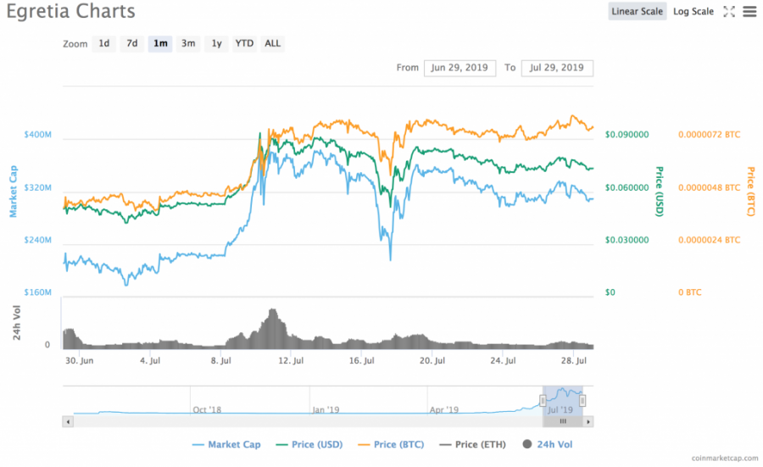Click the $240M market cap axis label
The height and width of the screenshot is (467, 763).
[x=37, y=240]
